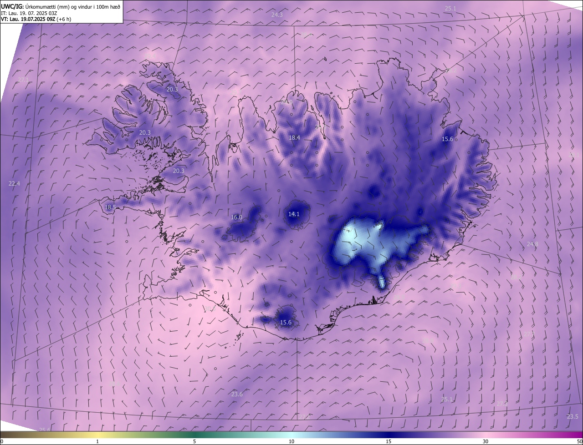Click the 23.6 value label over the sea
Viewport: 583px width, 445px height.
click(237, 394)
